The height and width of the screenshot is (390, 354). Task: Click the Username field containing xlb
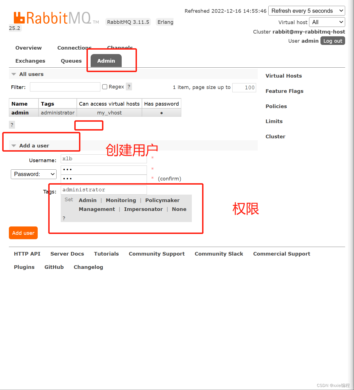click(104, 159)
